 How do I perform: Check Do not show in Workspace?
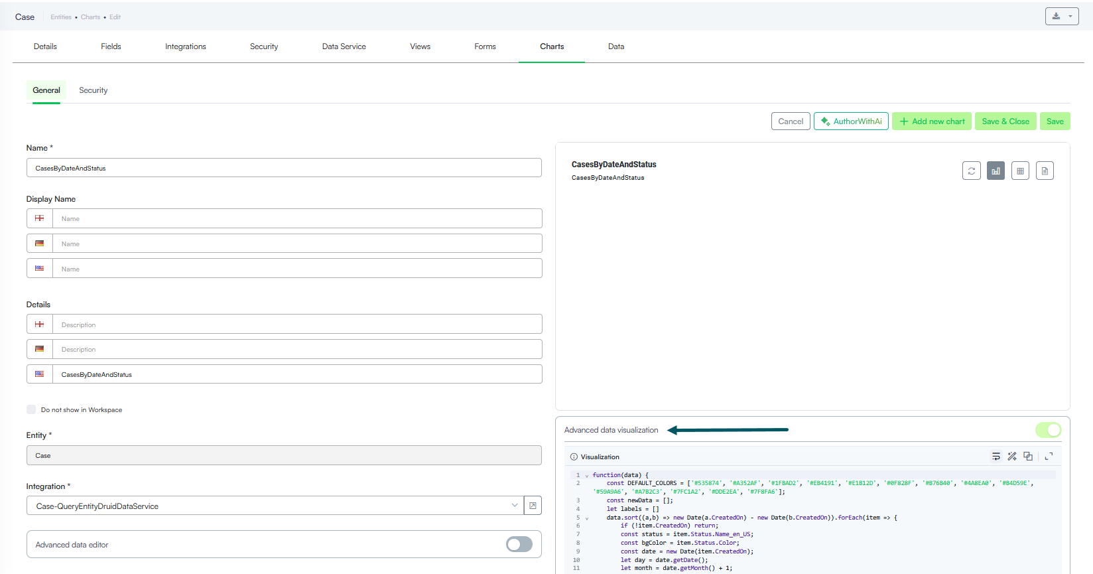tap(31, 409)
